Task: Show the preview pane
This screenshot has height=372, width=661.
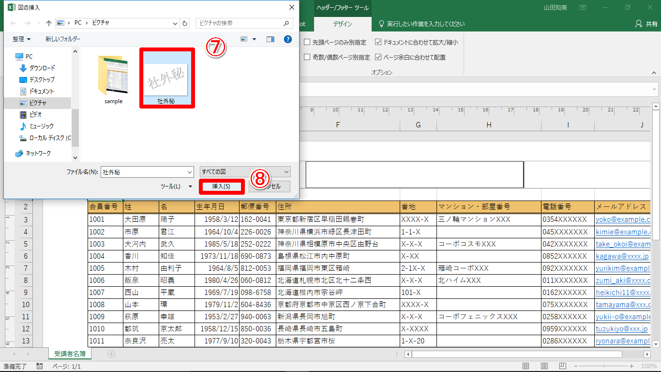Action: pyautogui.click(x=270, y=39)
